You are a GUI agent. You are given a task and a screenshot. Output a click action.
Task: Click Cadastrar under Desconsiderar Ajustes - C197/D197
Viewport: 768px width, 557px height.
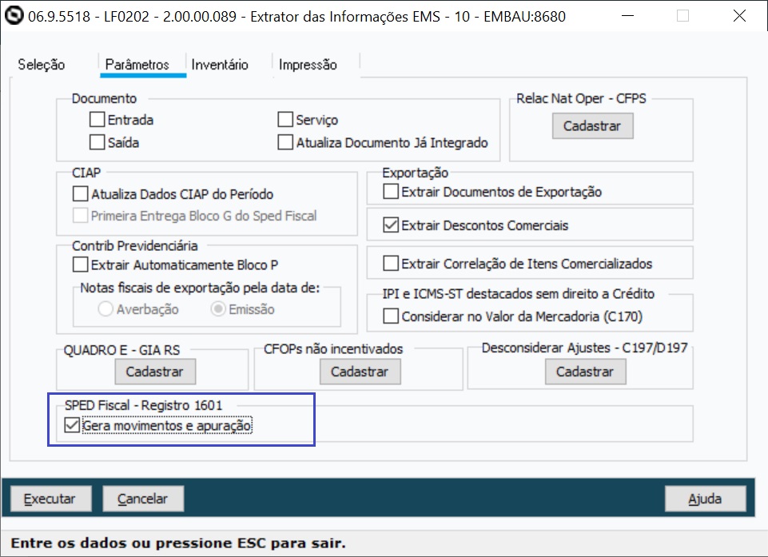click(585, 372)
